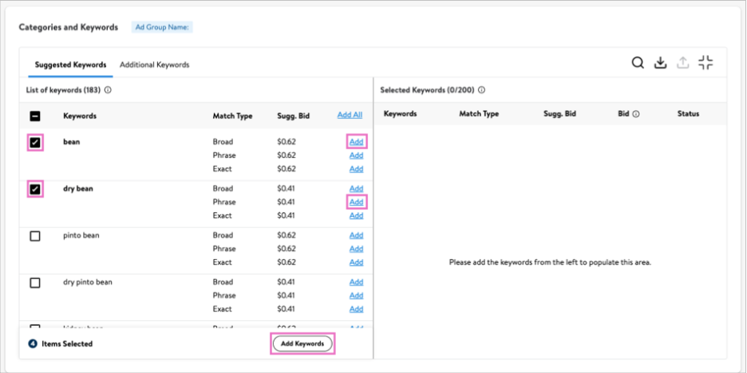Add pinto bean with Phrase match
747x373 pixels.
point(357,249)
